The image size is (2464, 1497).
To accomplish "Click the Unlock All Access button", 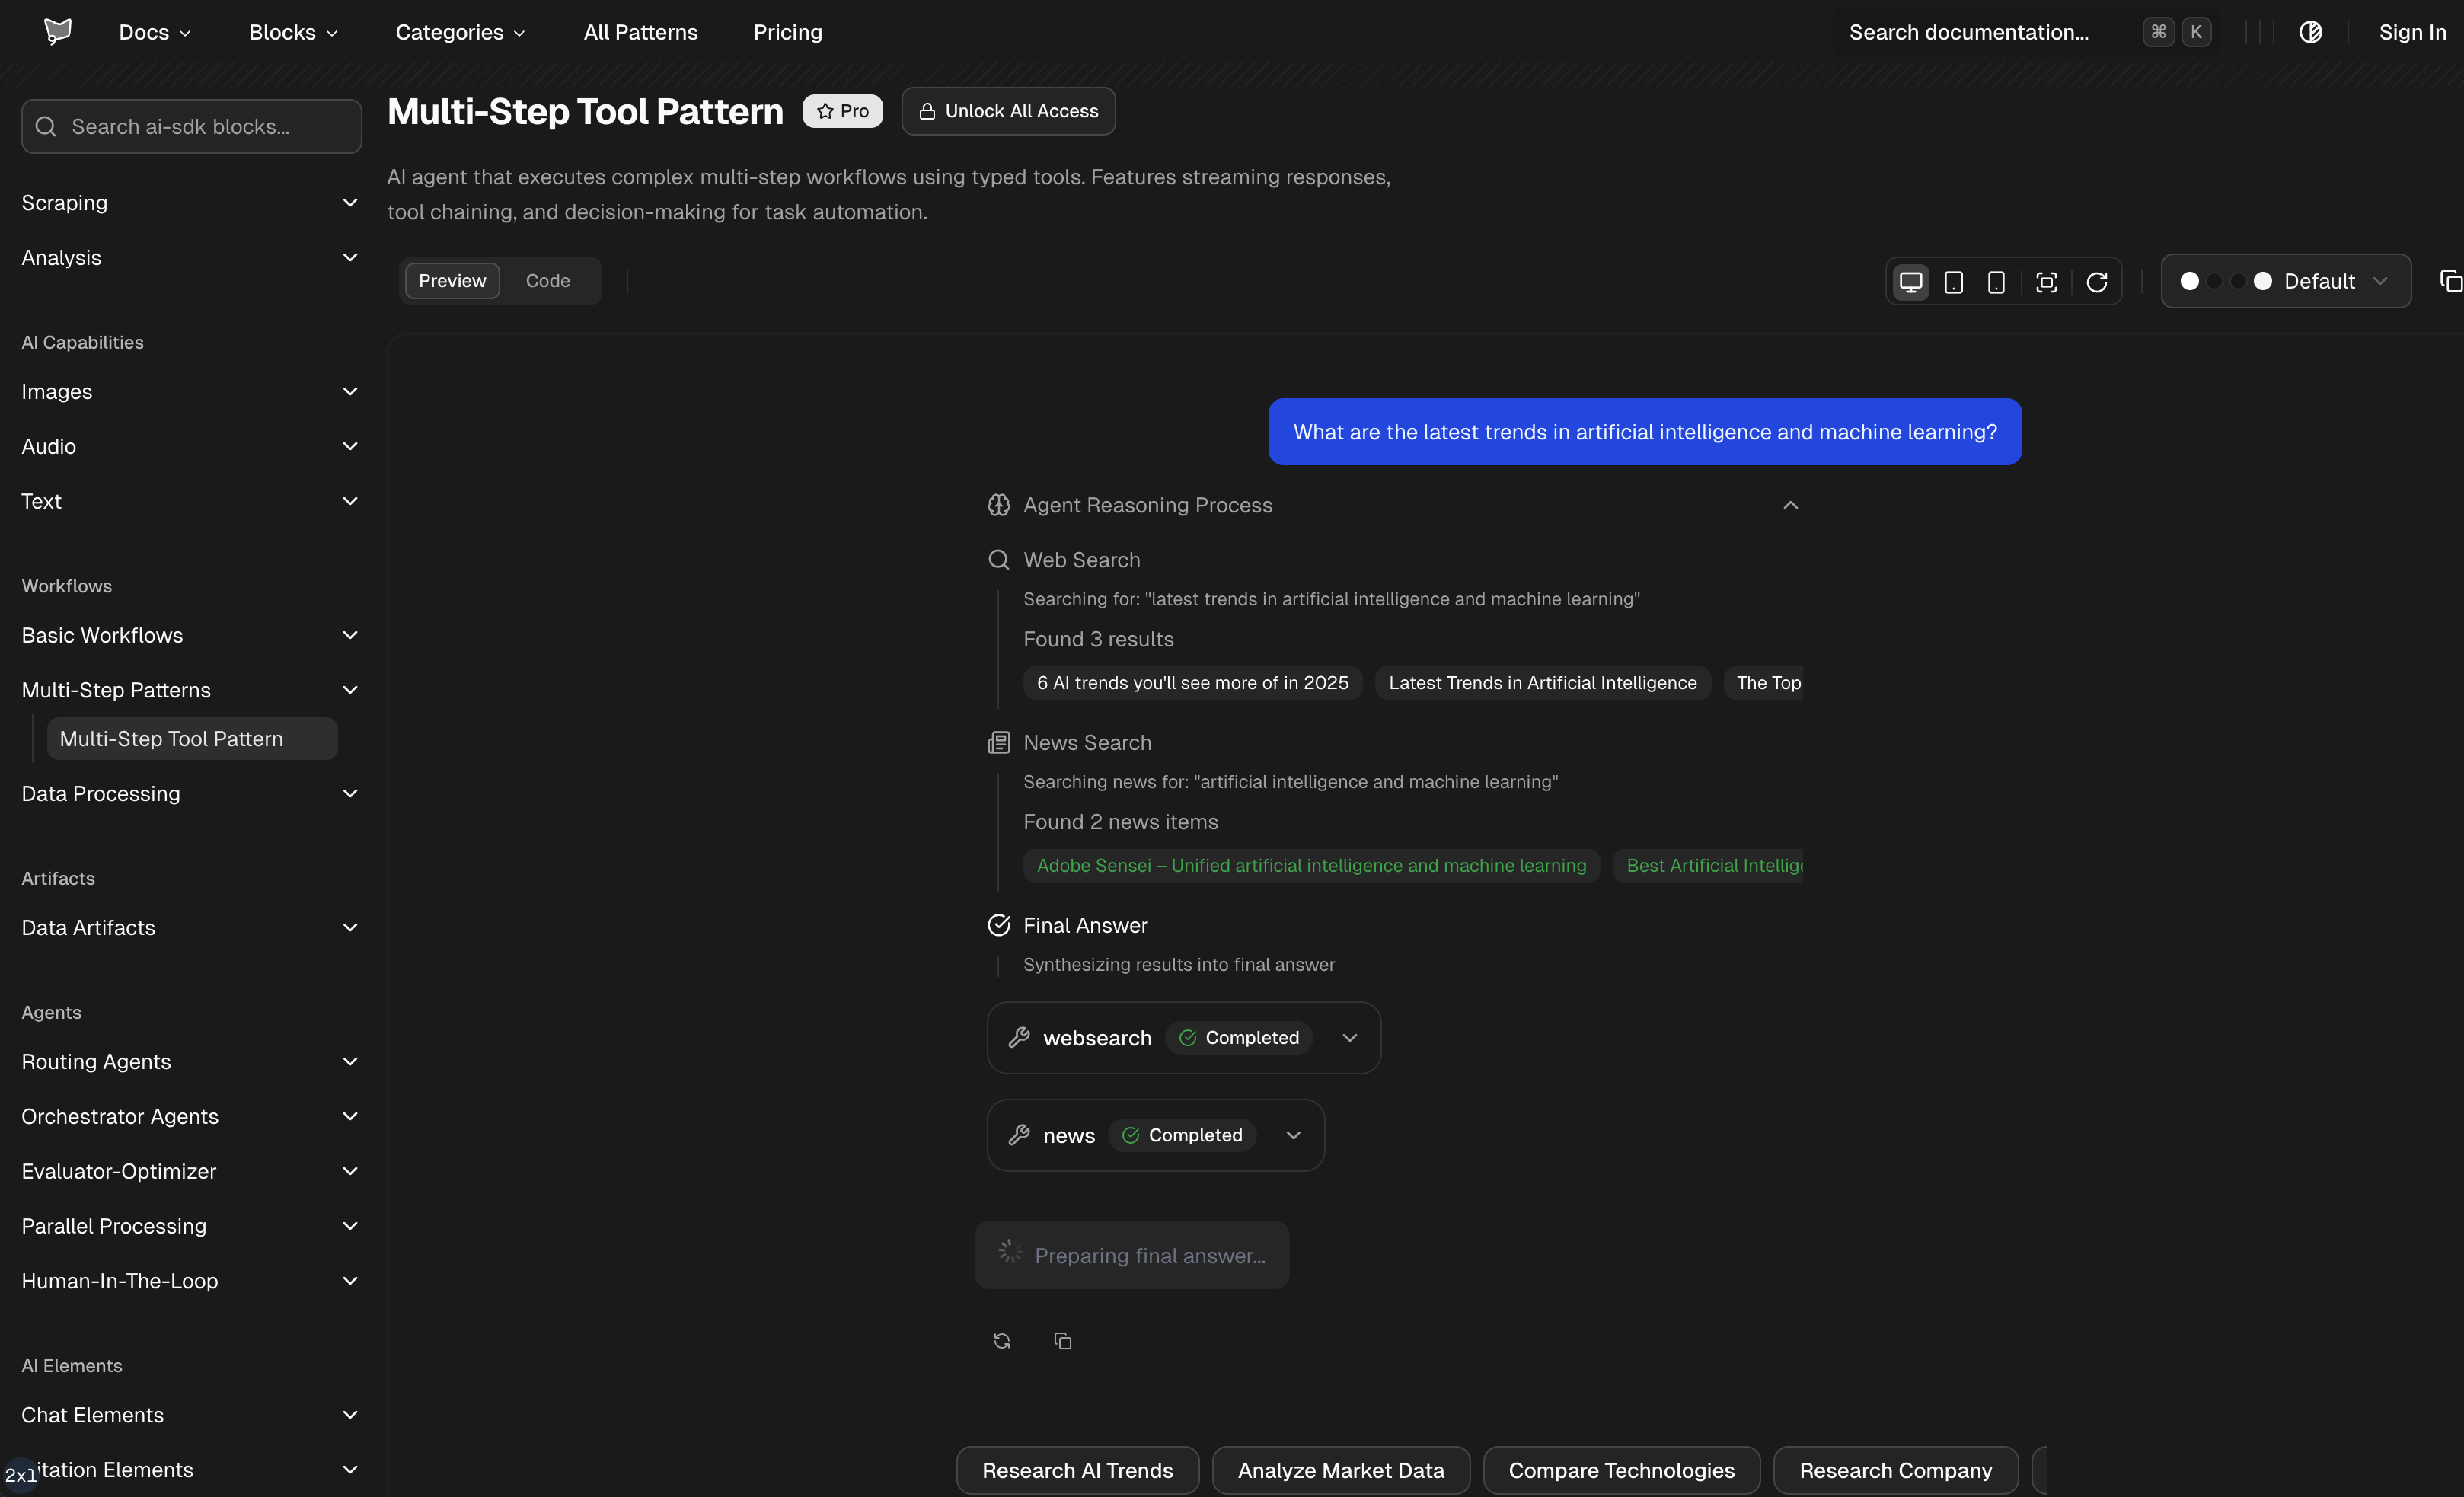I will (1007, 111).
